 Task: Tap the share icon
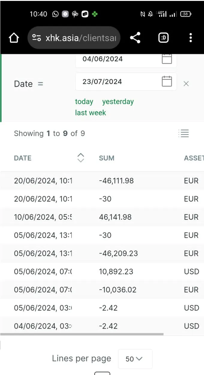135,38
